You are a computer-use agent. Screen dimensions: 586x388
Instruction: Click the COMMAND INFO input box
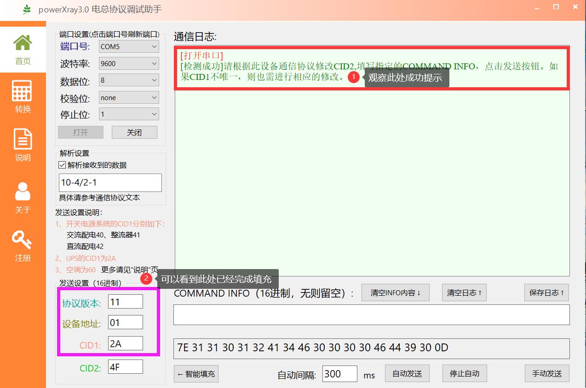(x=372, y=315)
